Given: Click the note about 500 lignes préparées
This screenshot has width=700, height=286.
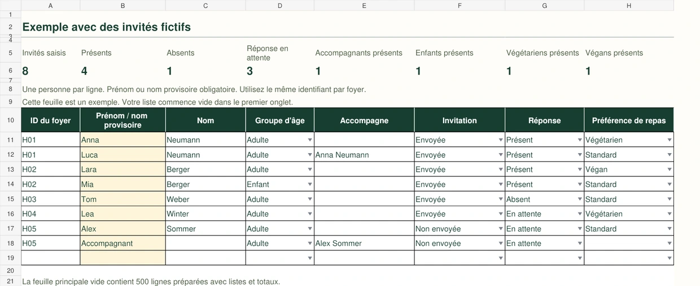Looking at the screenshot, I should point(151,281).
